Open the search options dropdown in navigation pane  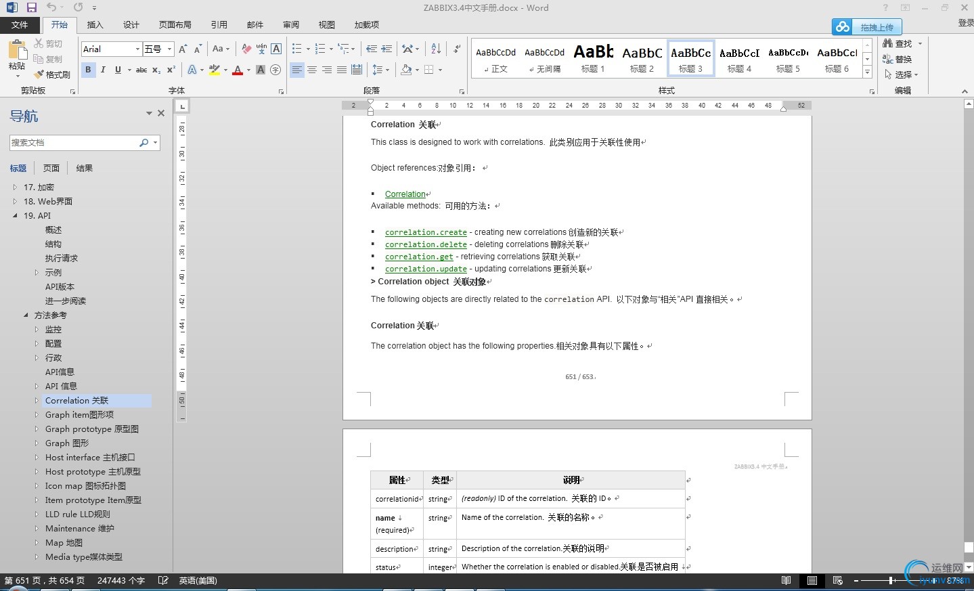[156, 143]
